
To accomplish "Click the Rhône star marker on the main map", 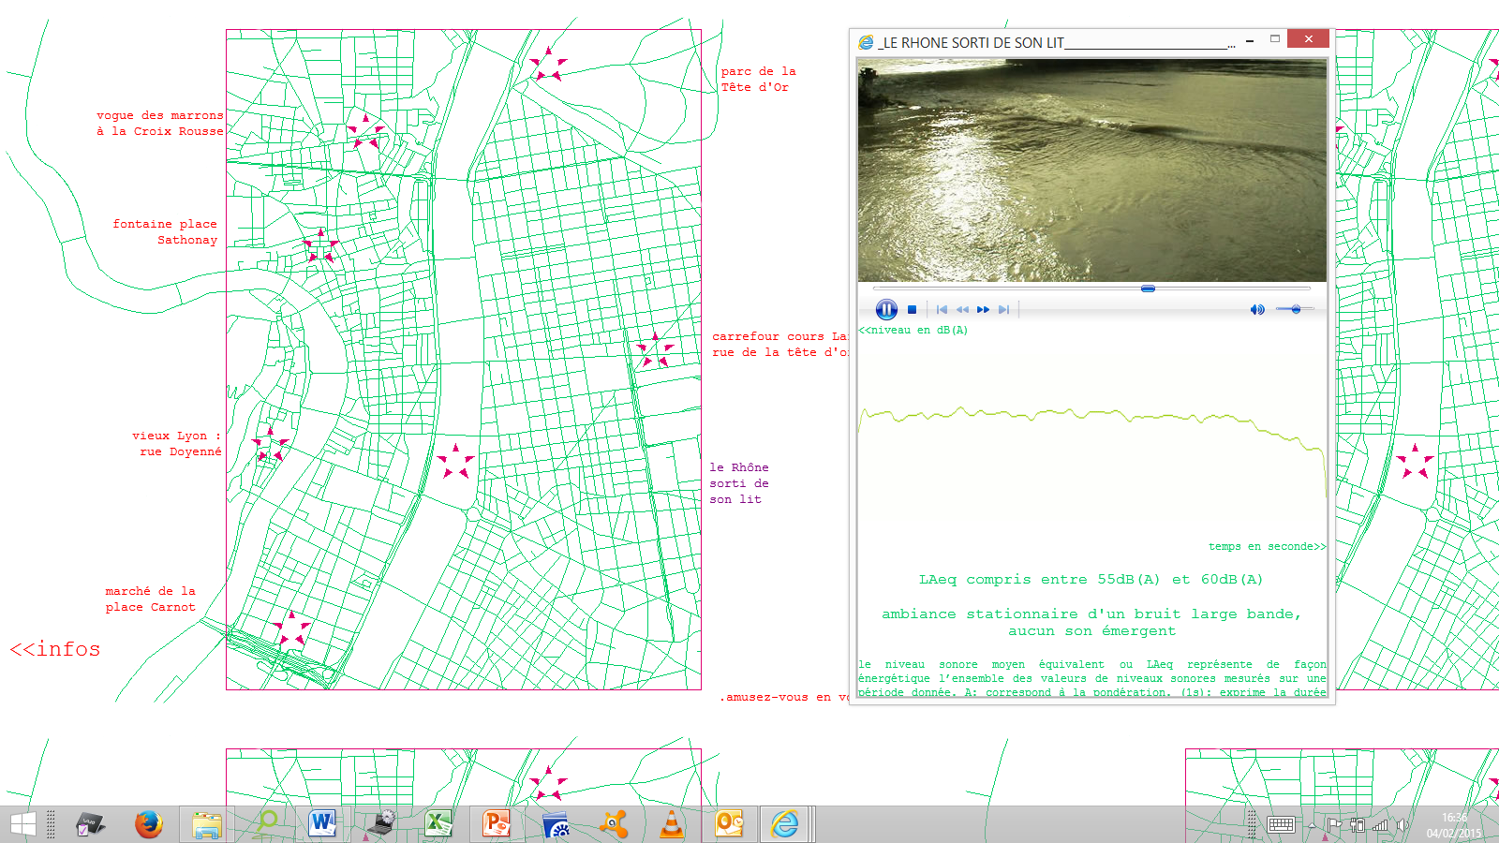I will tap(455, 462).
